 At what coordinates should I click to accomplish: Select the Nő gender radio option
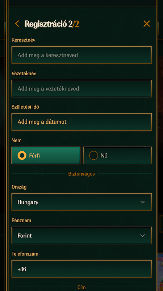point(117,156)
